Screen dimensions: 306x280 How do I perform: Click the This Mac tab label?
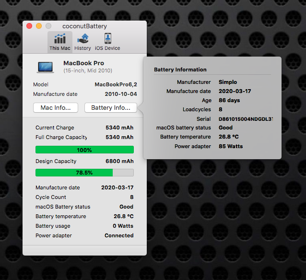(60, 48)
